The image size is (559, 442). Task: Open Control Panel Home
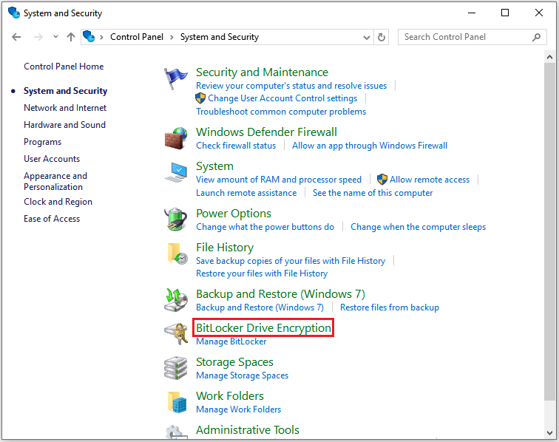(64, 67)
